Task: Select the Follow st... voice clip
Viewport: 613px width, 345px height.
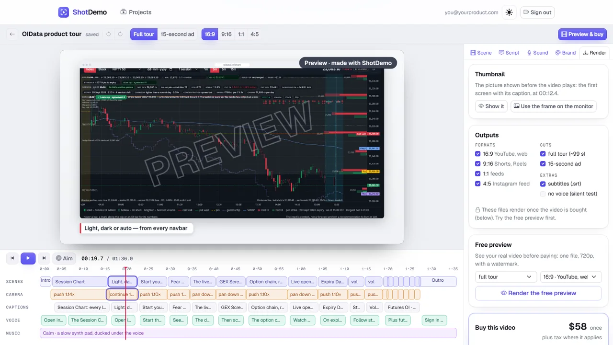Action: click(x=364, y=320)
